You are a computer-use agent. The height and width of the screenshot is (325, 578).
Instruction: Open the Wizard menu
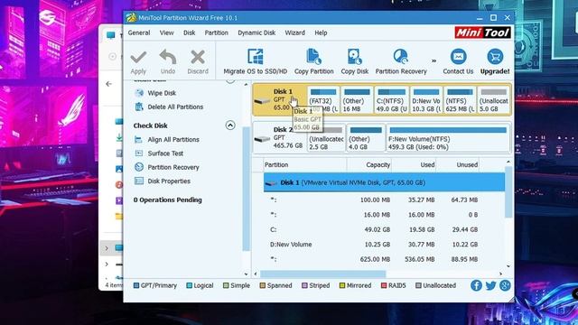[x=295, y=32]
